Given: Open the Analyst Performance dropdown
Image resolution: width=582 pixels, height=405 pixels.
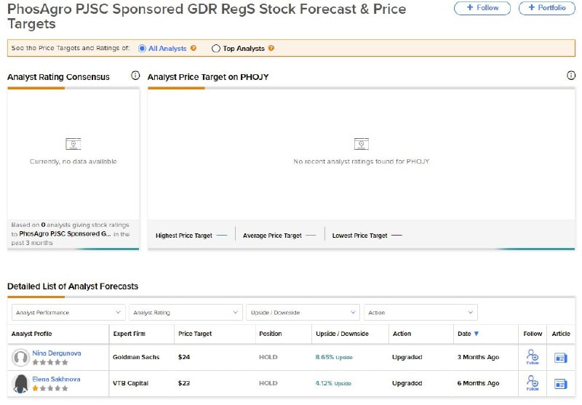Looking at the screenshot, I should pyautogui.click(x=68, y=312).
